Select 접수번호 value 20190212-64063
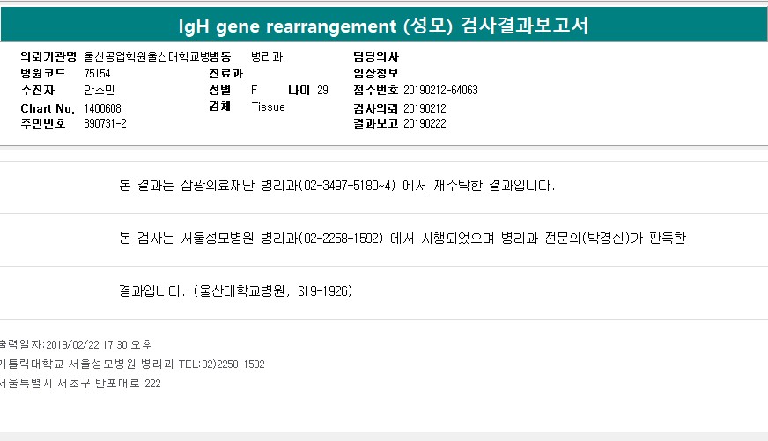 [x=440, y=90]
